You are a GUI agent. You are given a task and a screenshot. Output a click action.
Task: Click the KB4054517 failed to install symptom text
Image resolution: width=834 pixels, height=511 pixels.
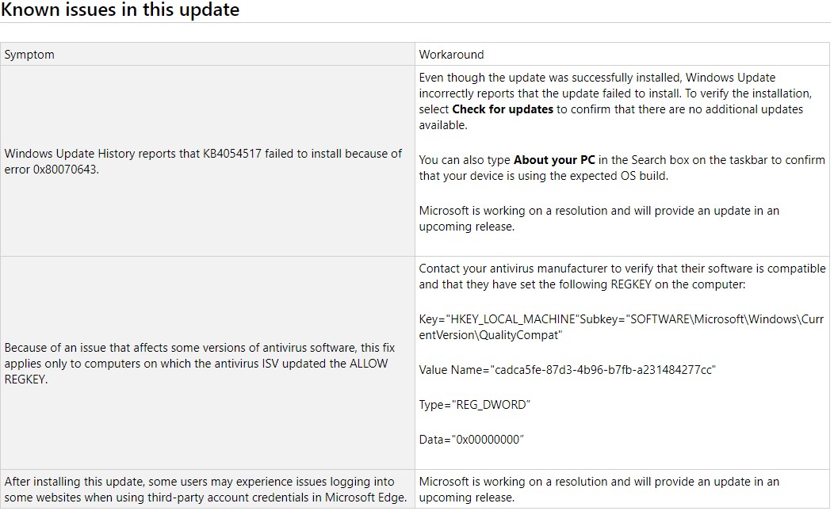coord(203,162)
